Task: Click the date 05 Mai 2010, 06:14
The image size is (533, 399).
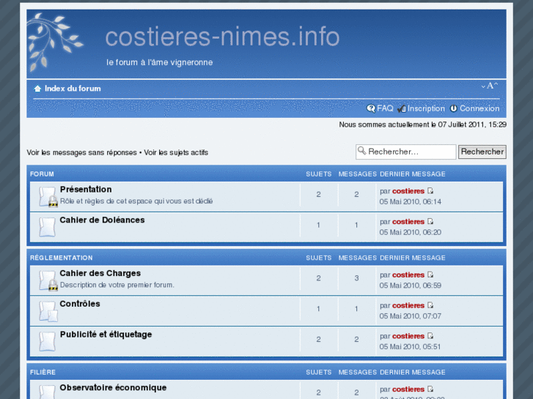Action: (x=411, y=202)
